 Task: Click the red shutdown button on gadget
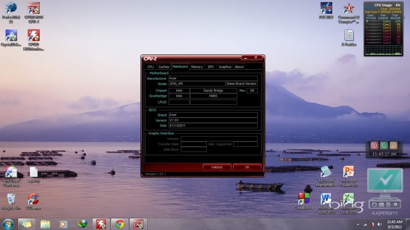[374, 145]
